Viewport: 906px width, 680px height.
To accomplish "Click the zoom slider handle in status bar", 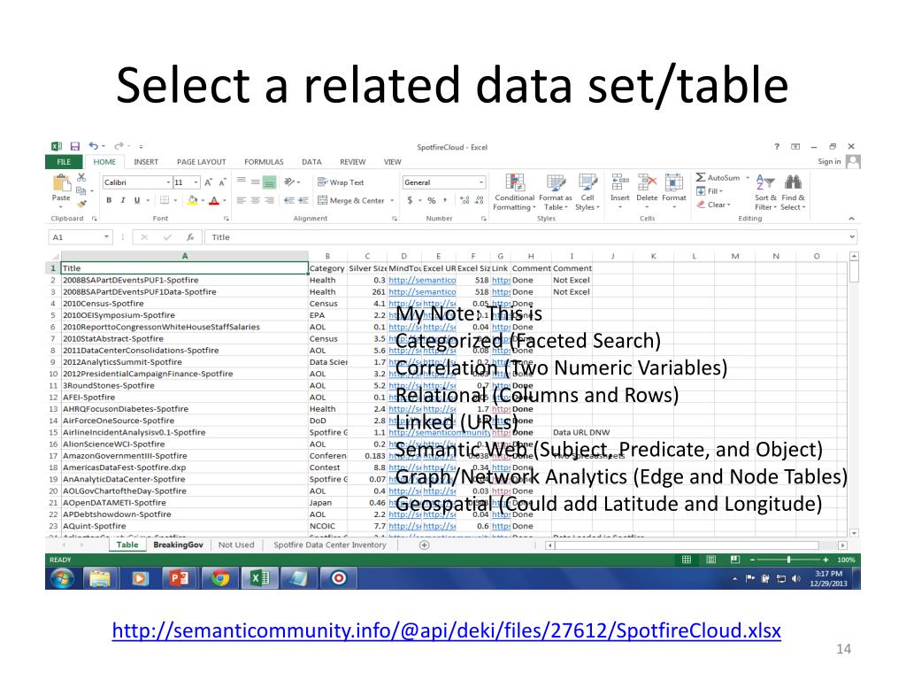I will point(788,560).
